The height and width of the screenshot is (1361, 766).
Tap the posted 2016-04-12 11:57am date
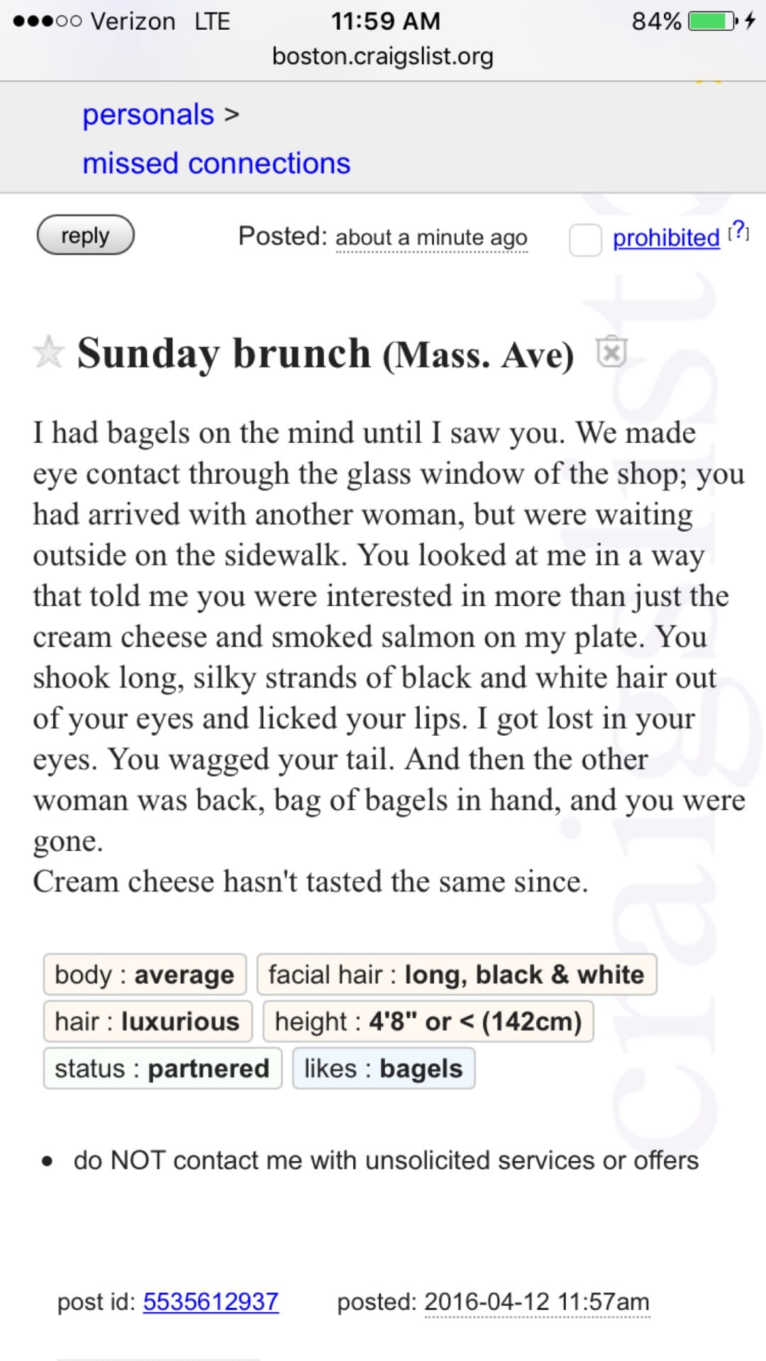pyautogui.click(x=537, y=1301)
